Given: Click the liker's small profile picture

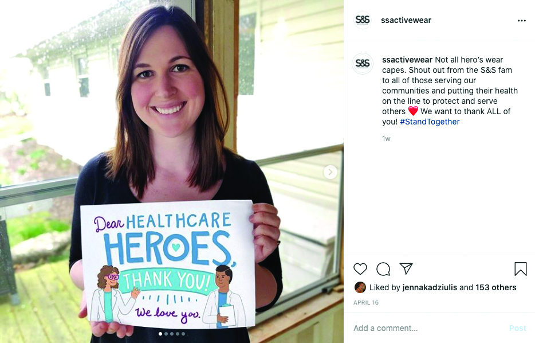Looking at the screenshot, I should tap(360, 288).
